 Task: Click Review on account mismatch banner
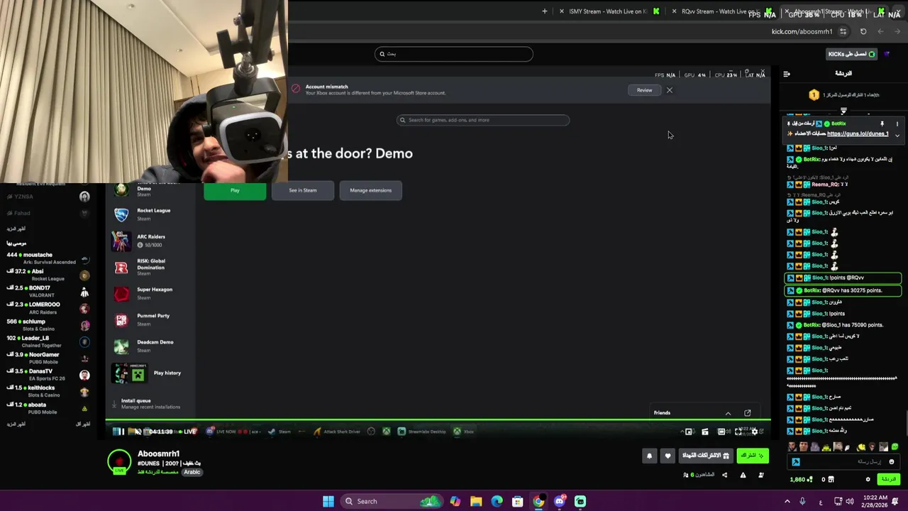pos(644,90)
